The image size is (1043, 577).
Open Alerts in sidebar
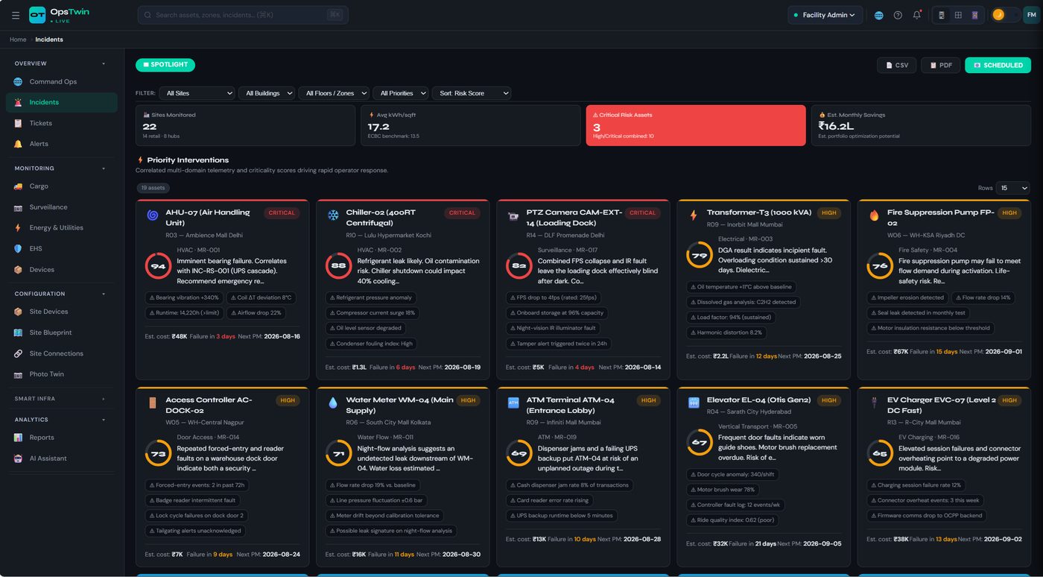(62, 144)
